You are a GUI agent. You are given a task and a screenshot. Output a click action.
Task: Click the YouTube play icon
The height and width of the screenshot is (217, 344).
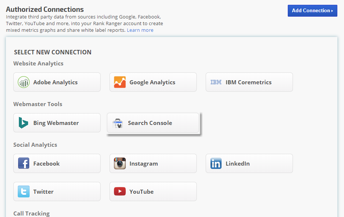[x=120, y=191]
